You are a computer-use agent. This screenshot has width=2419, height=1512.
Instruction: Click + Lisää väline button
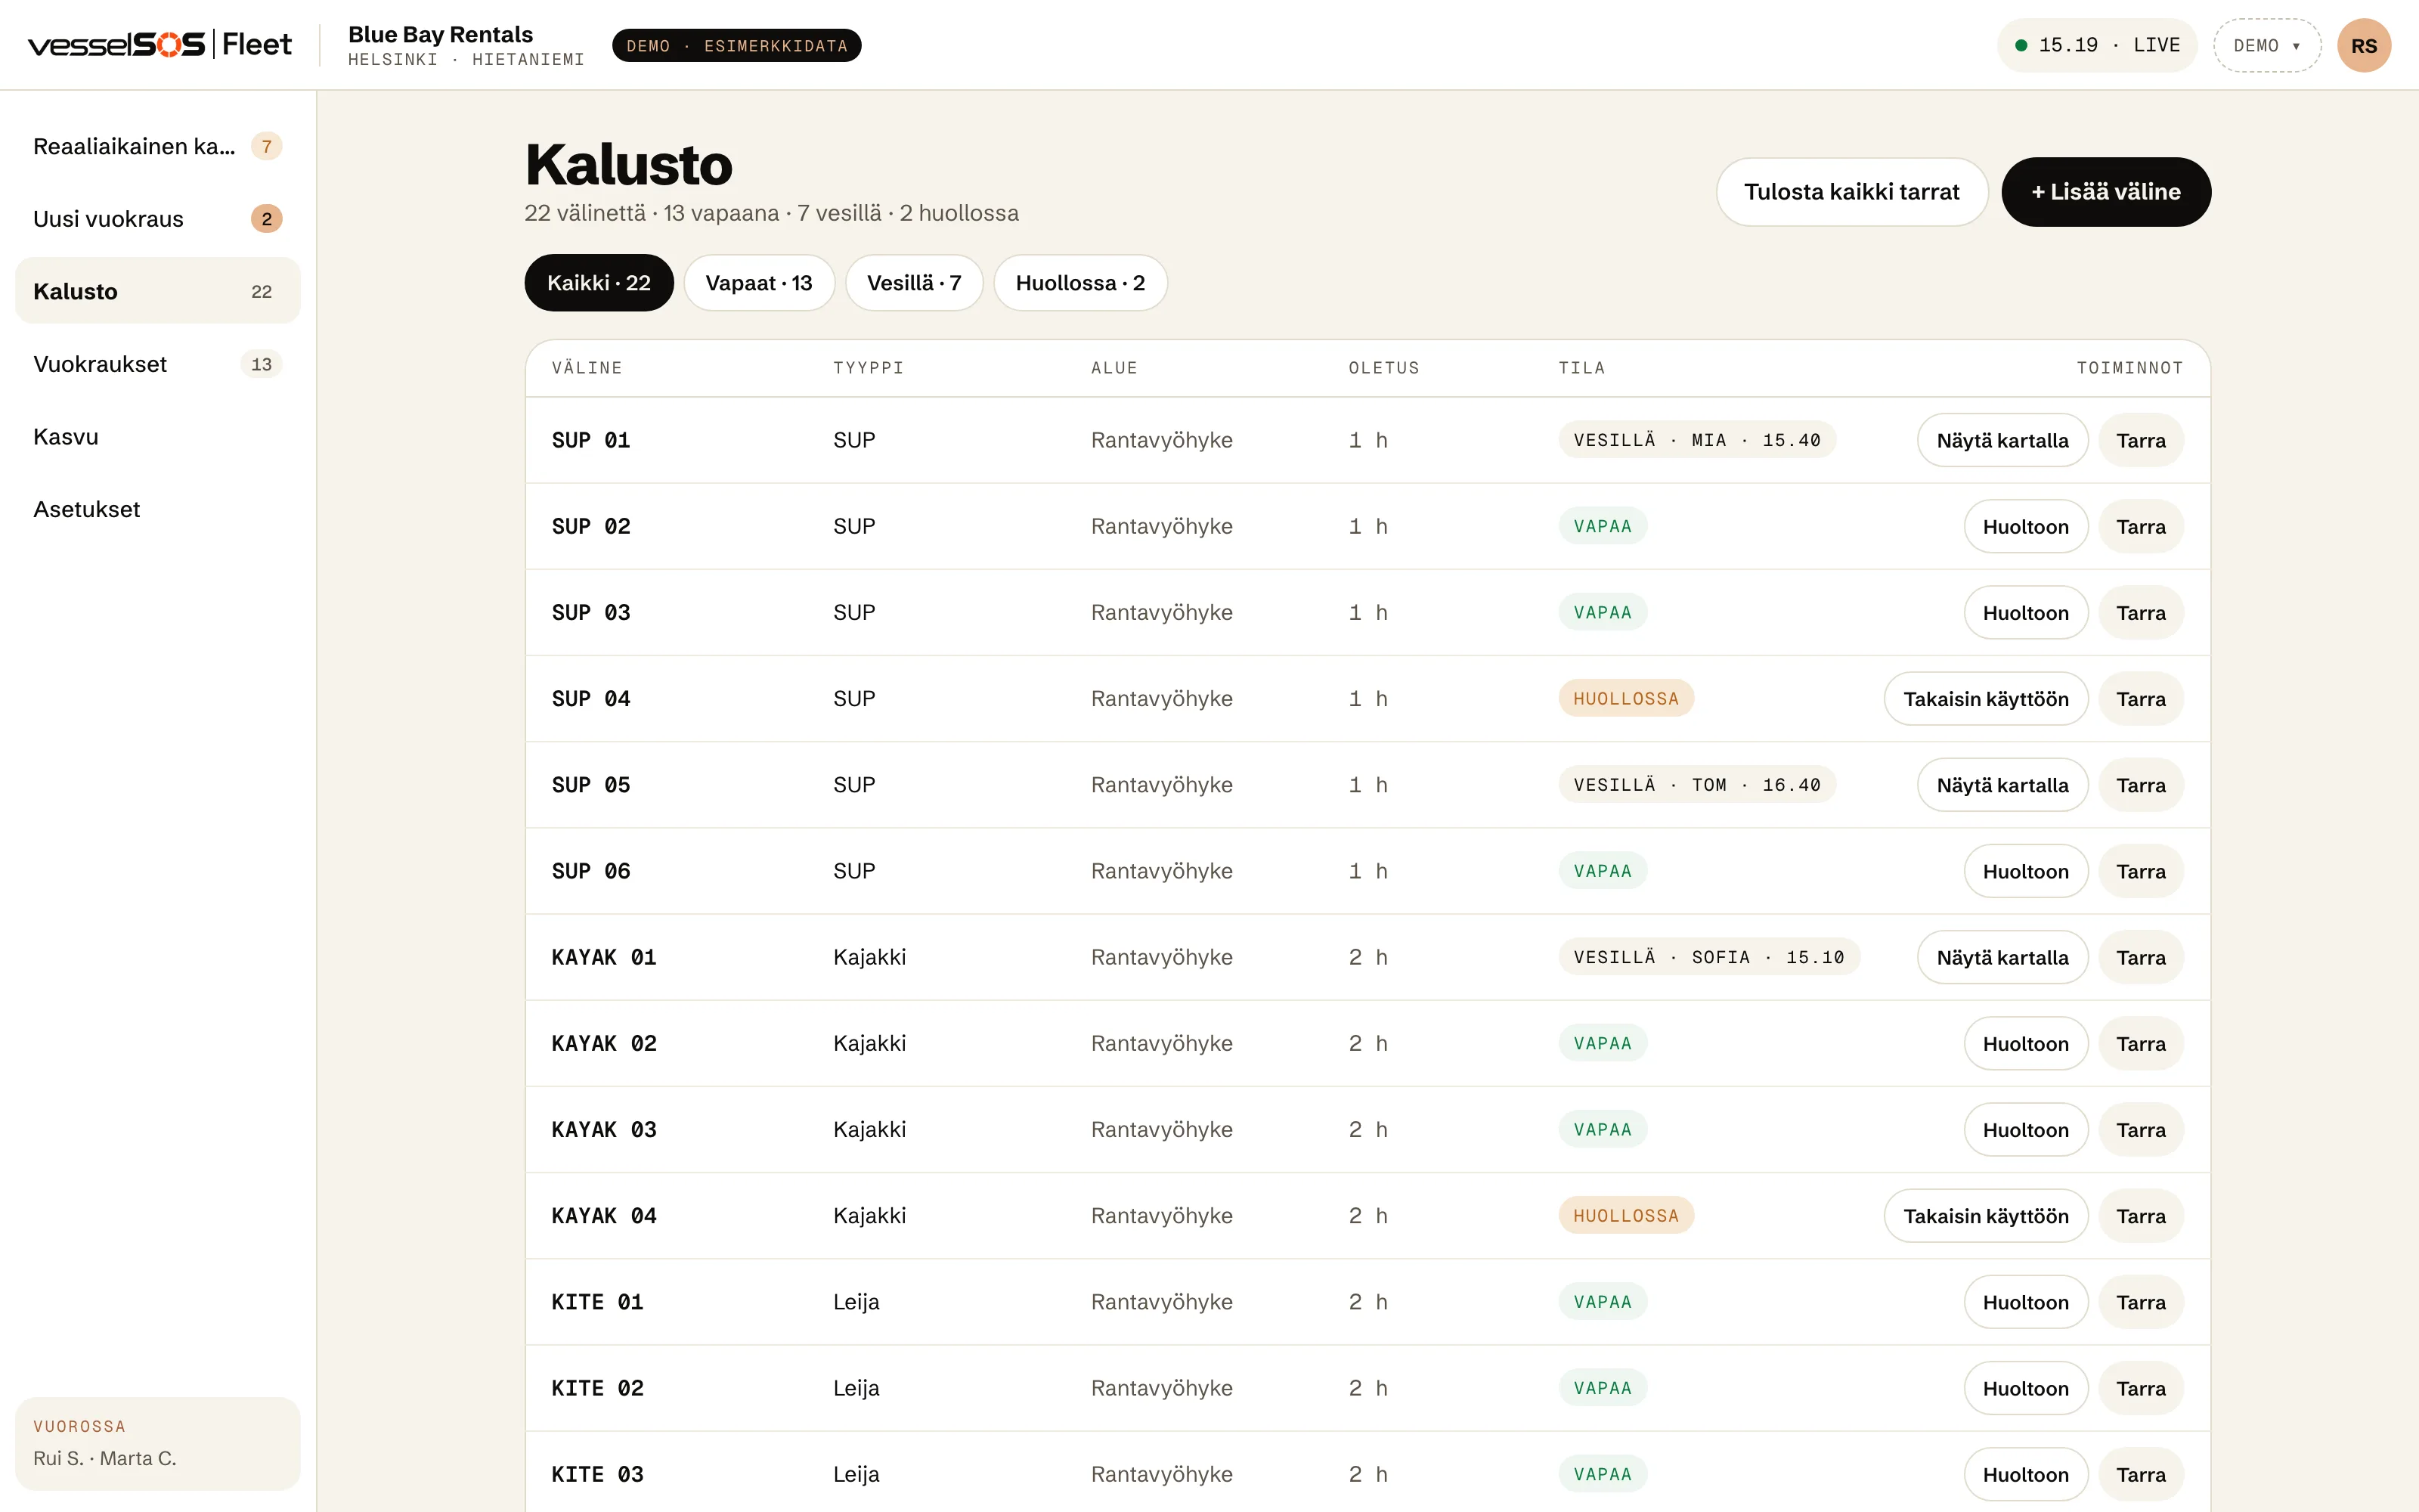coord(2105,192)
